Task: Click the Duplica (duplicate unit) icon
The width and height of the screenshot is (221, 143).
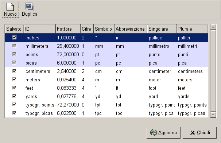Action: tap(30, 7)
